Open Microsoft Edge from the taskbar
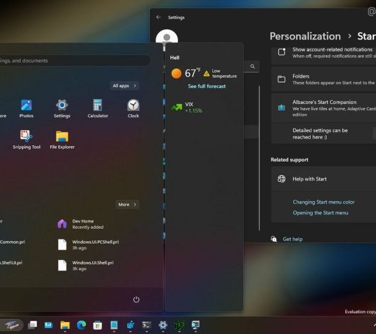Viewport: 376px width, 334px height. 81,325
